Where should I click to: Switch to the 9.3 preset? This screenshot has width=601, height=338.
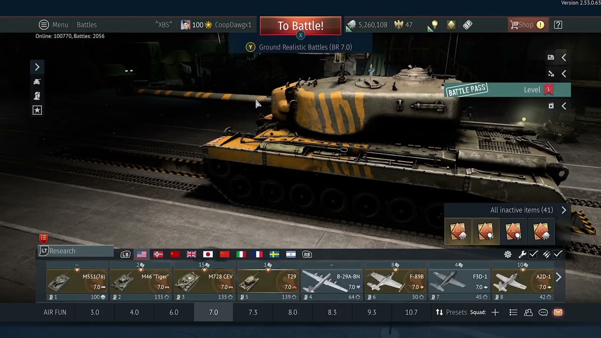pyautogui.click(x=372, y=312)
